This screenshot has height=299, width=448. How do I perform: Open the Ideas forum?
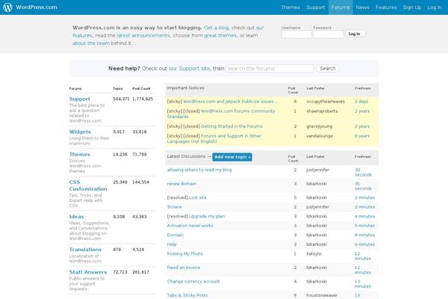point(76,217)
